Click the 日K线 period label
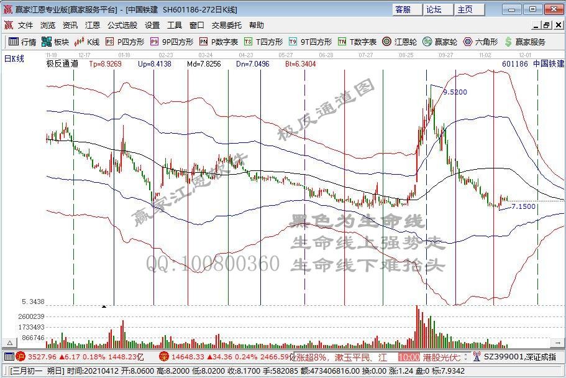The height and width of the screenshot is (378, 566). [x=14, y=58]
